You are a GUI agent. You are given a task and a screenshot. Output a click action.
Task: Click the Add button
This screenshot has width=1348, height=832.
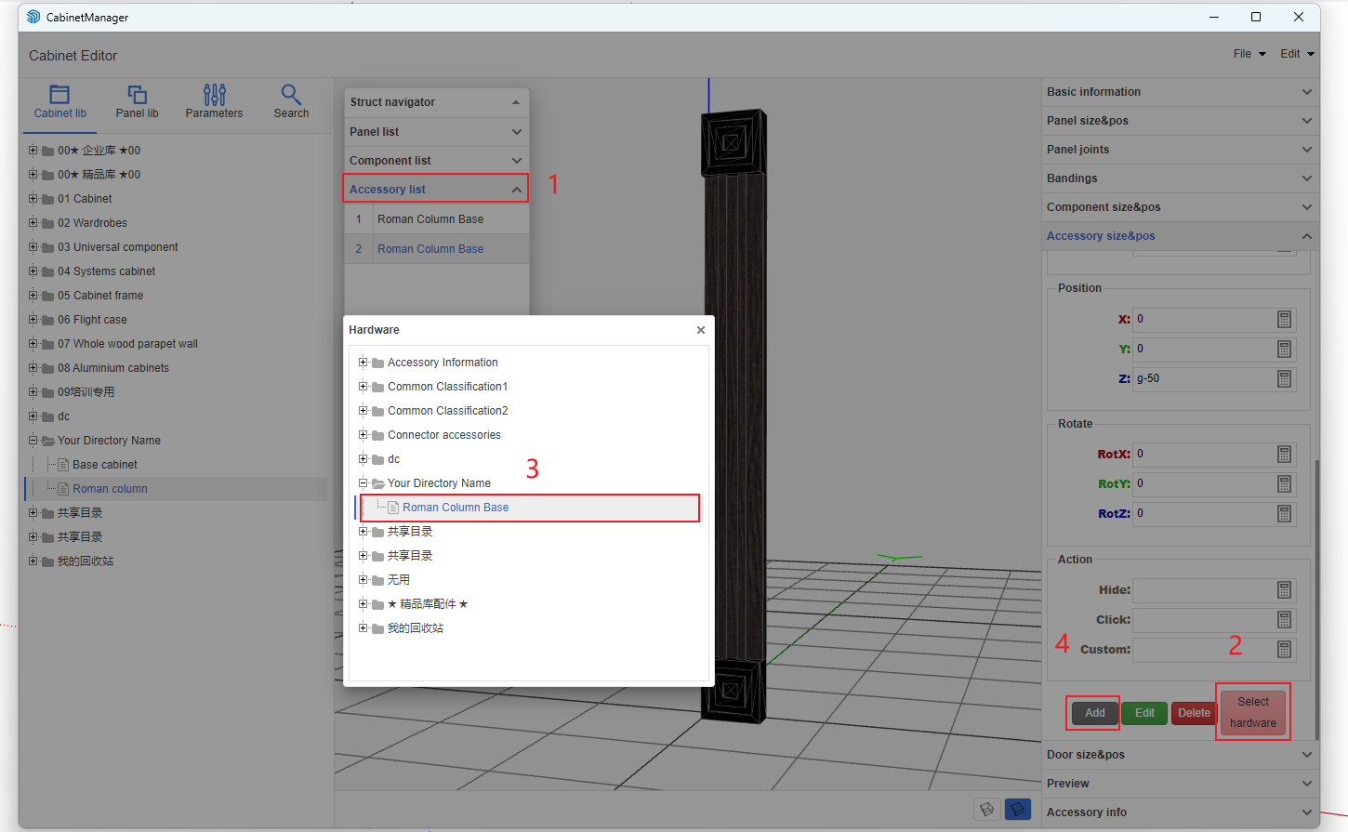coord(1094,713)
